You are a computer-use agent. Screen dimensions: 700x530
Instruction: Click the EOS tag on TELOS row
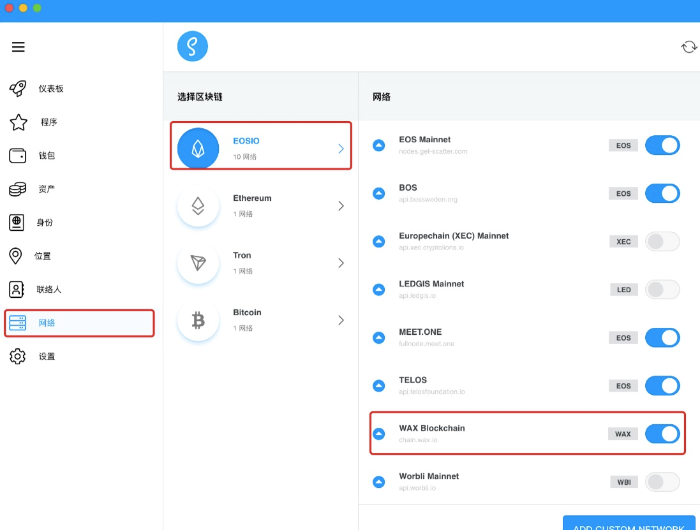point(623,385)
